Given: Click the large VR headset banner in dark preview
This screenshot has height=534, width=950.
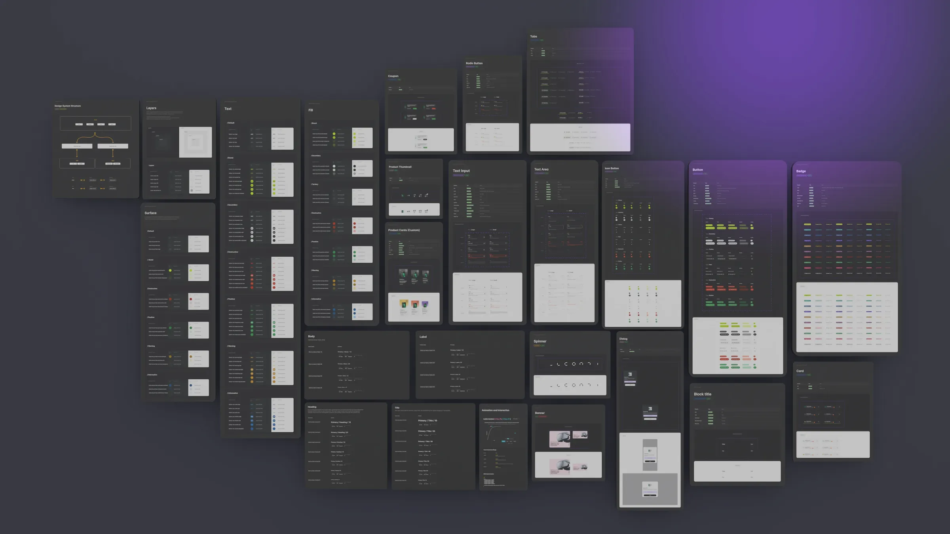Looking at the screenshot, I should pyautogui.click(x=560, y=439).
